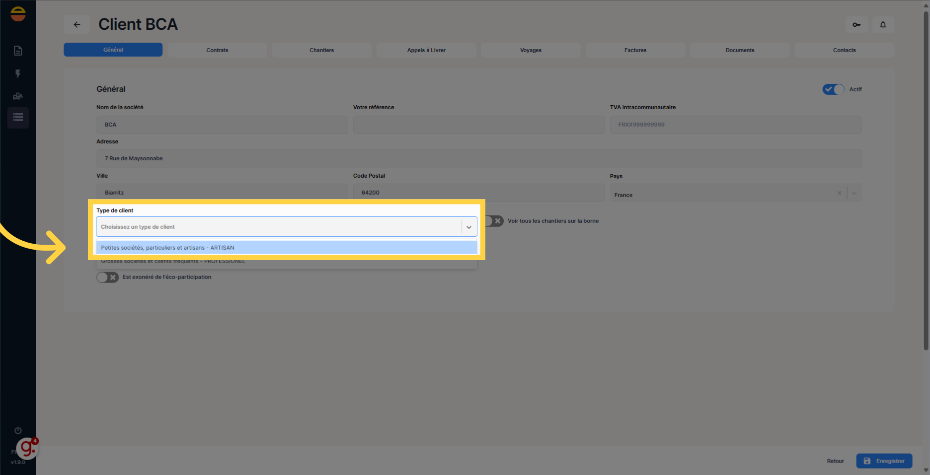930x475 pixels.
Task: Enable 'Voir tous les chantiers sur la borne'
Action: (x=492, y=221)
